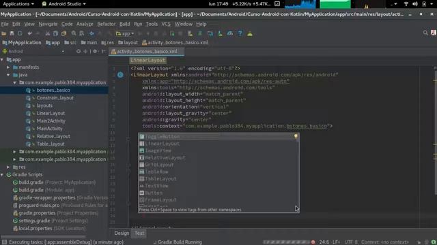Viewport: 437px width, 245px height.
Task: Click the Synchronize toolbar icon
Action: tap(20, 33)
